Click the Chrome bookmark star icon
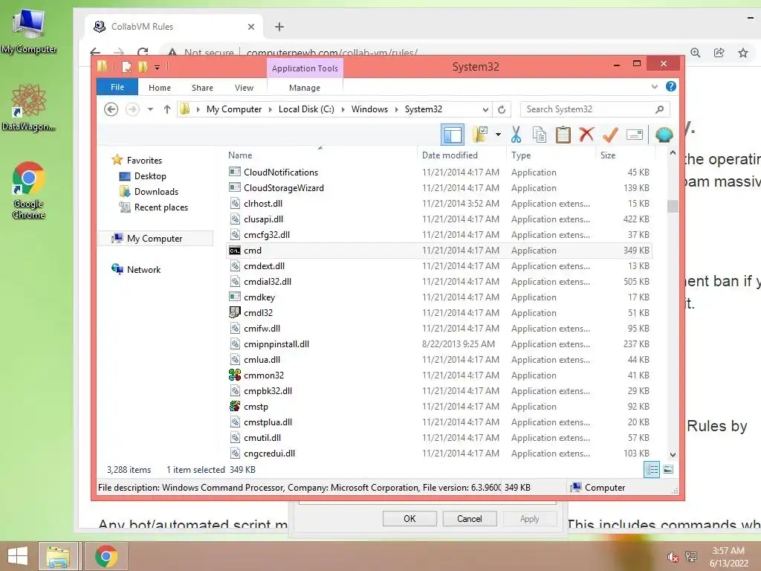 pyautogui.click(x=743, y=53)
